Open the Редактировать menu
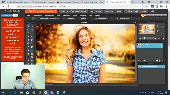This screenshot has height=95, width=170. point(38,15)
